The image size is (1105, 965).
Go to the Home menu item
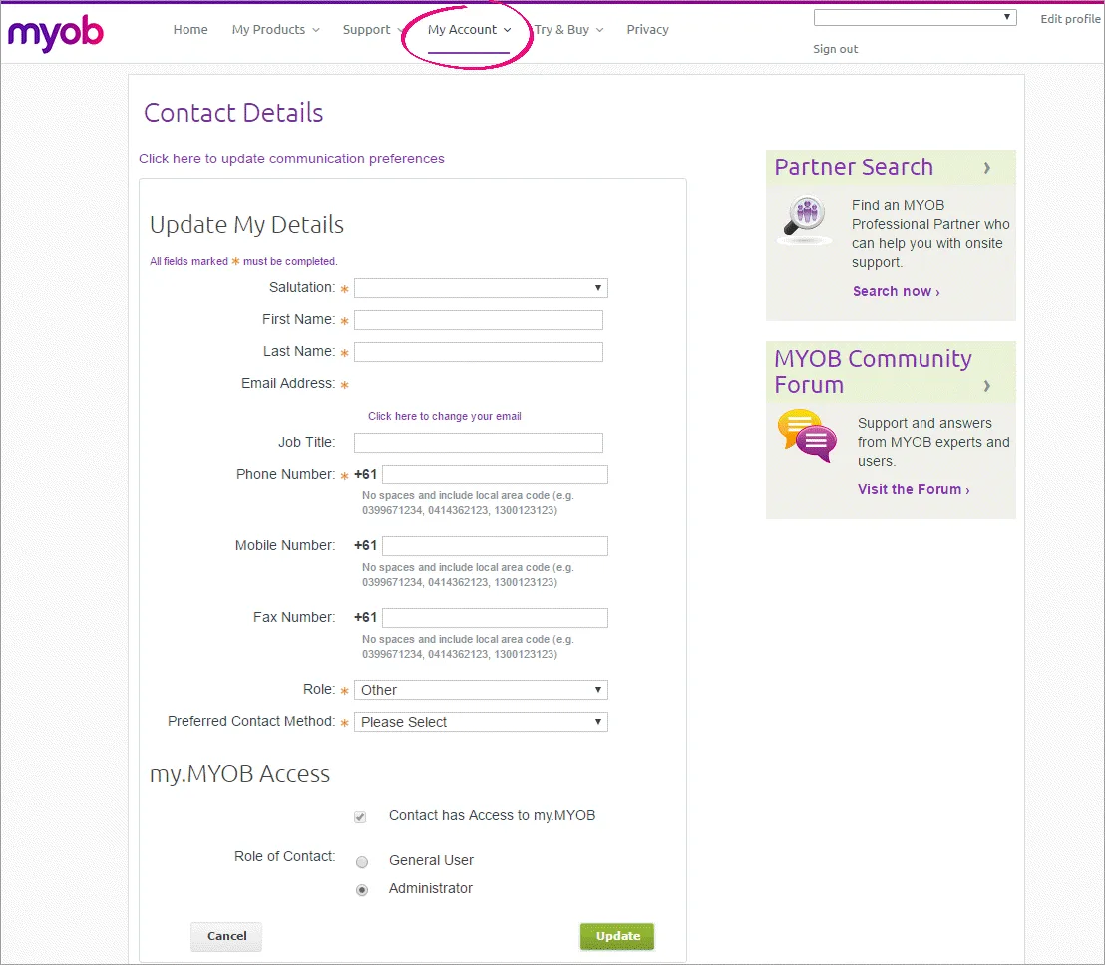(x=190, y=30)
